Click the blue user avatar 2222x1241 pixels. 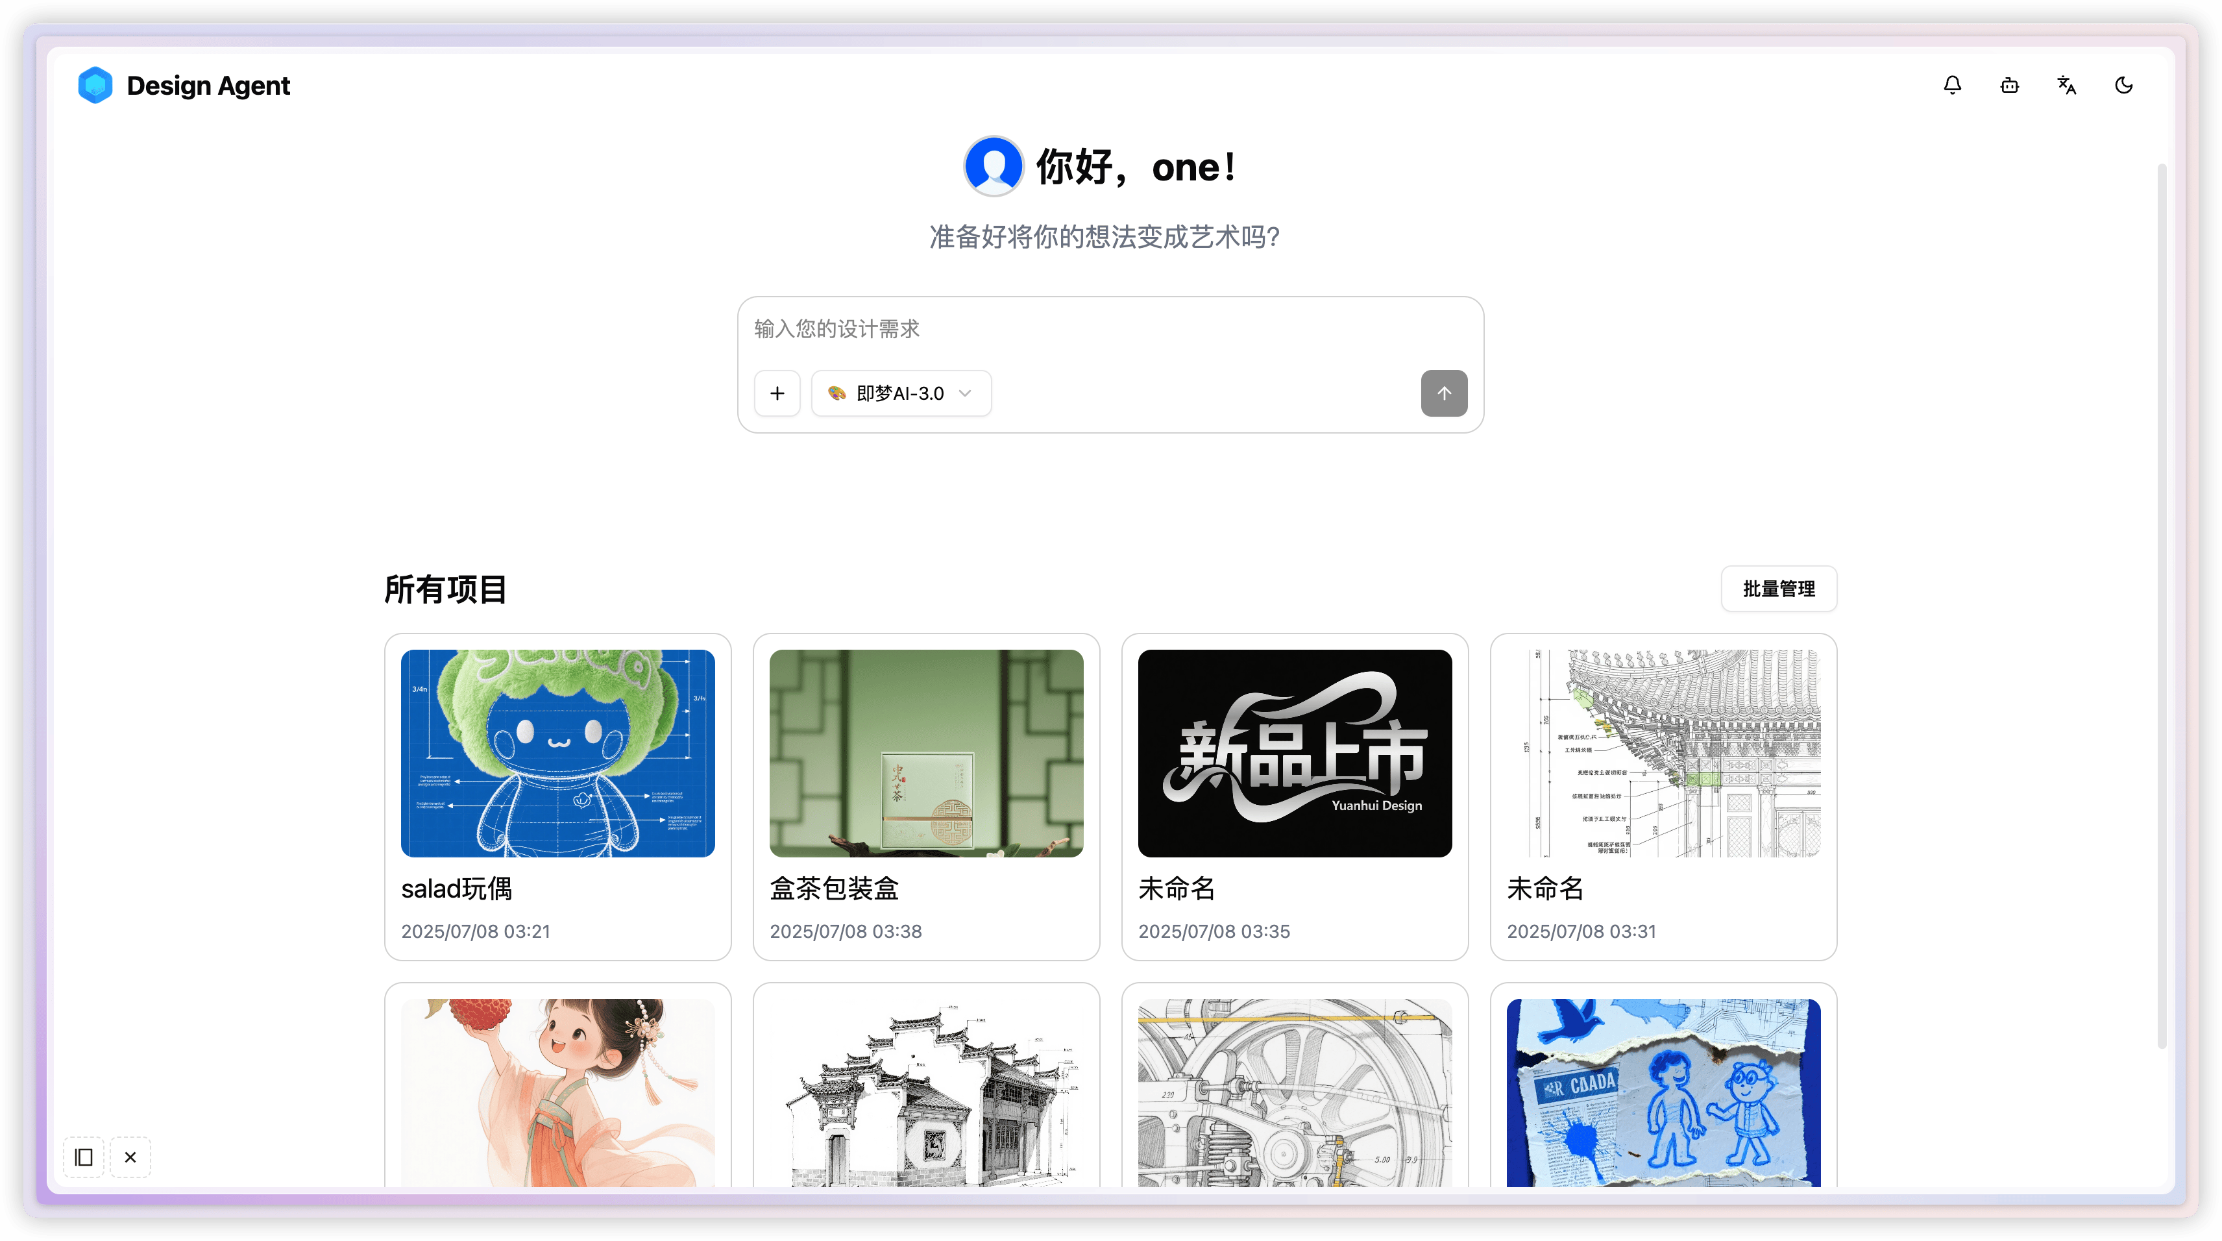pyautogui.click(x=994, y=166)
